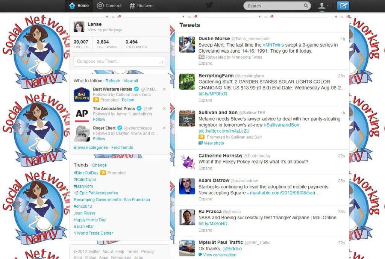
Task: Expand the Adam Ostrow tweet
Action: (205, 199)
